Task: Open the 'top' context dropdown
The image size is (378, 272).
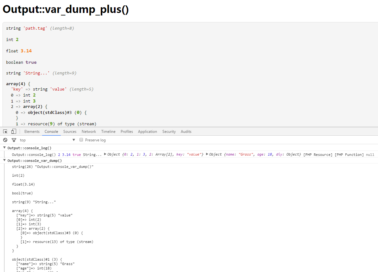Action: (47, 140)
